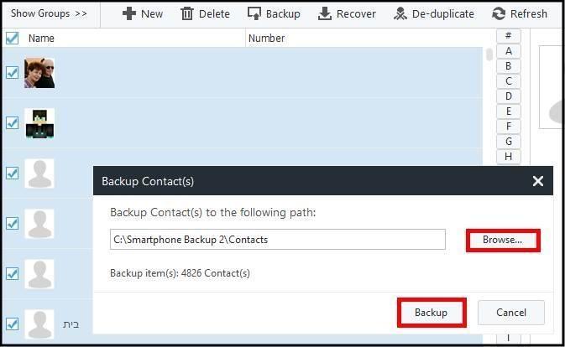Click the backup path text field
This screenshot has height=347, width=565.
277,240
